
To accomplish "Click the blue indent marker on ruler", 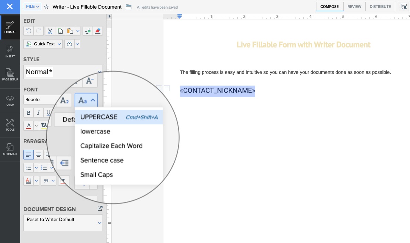I will pos(180,16).
